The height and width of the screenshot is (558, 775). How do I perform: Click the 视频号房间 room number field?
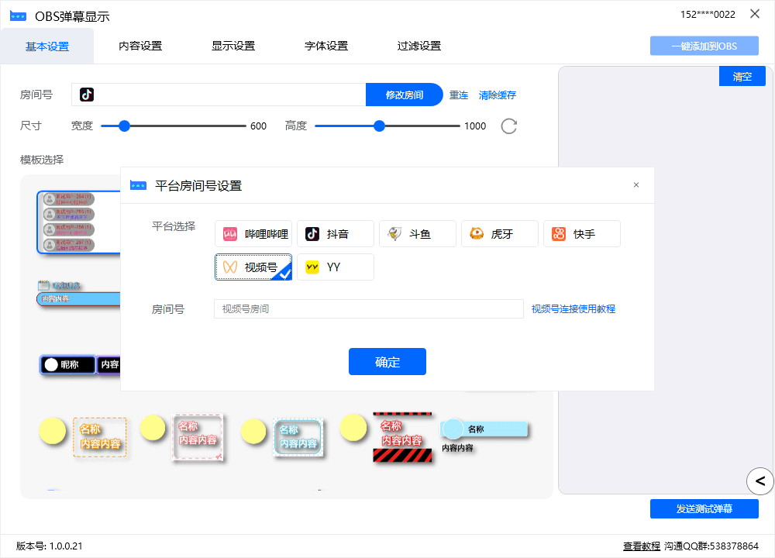(369, 309)
